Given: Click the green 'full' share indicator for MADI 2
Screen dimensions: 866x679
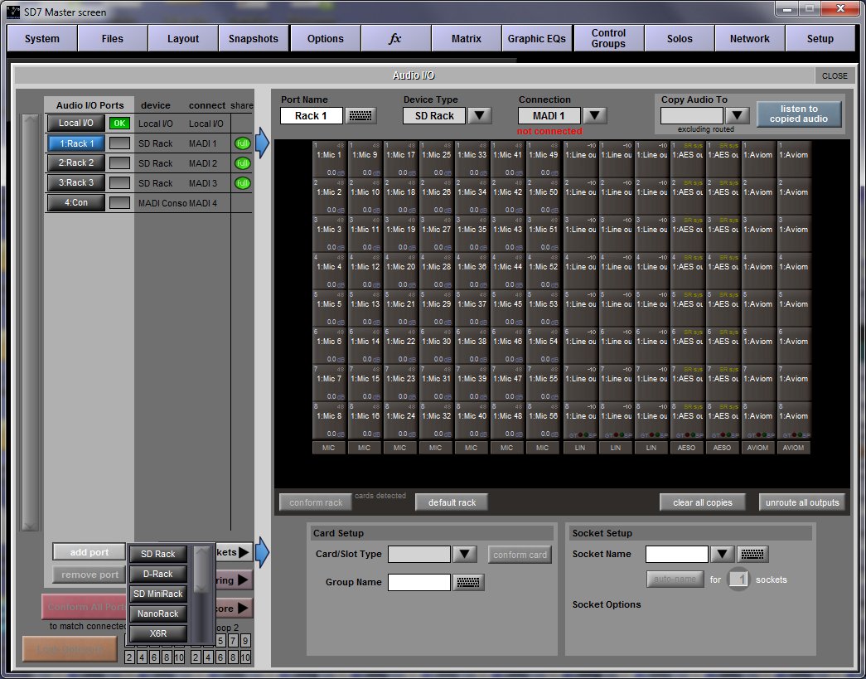Looking at the screenshot, I should tap(242, 163).
